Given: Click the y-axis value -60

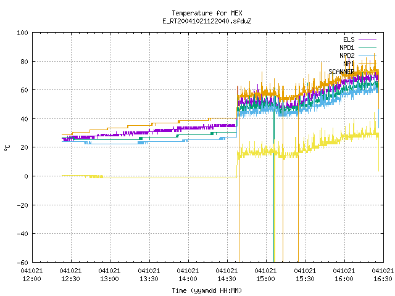Looking at the screenshot, I should 22,263.
